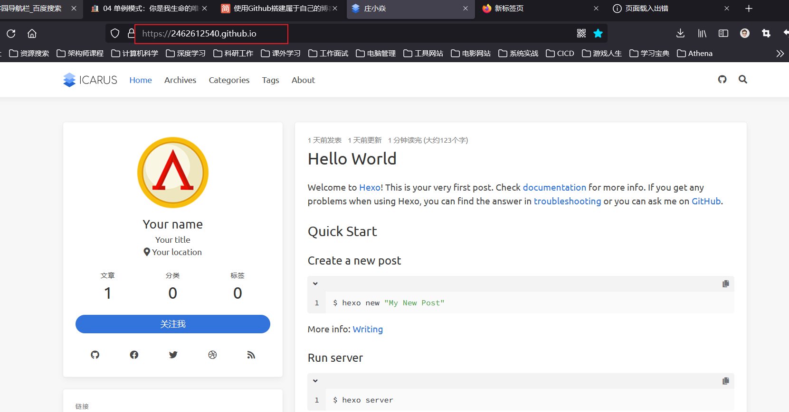
Task: Follow the documentation link
Action: coord(554,187)
